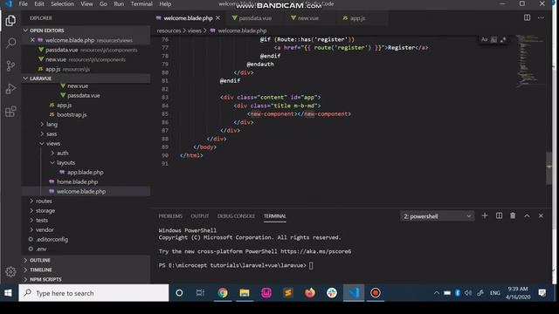Select the powershell terminal dropdown
Viewport: 559px width, 314px height.
pos(437,216)
